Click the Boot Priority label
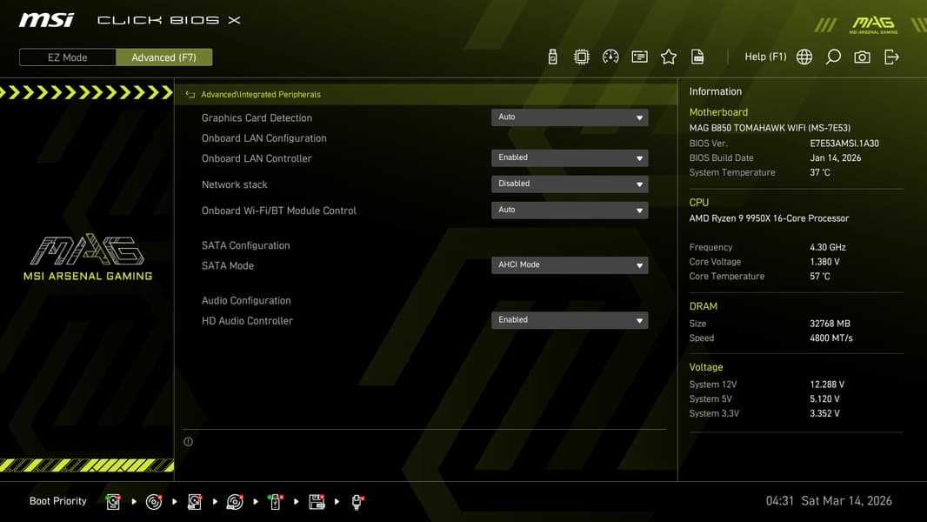 coord(58,501)
